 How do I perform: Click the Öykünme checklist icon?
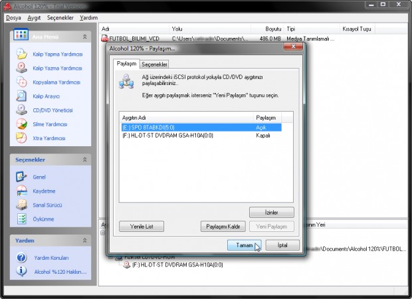[x=21, y=219]
